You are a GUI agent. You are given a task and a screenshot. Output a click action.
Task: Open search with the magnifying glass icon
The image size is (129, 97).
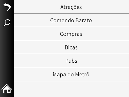tap(7, 23)
